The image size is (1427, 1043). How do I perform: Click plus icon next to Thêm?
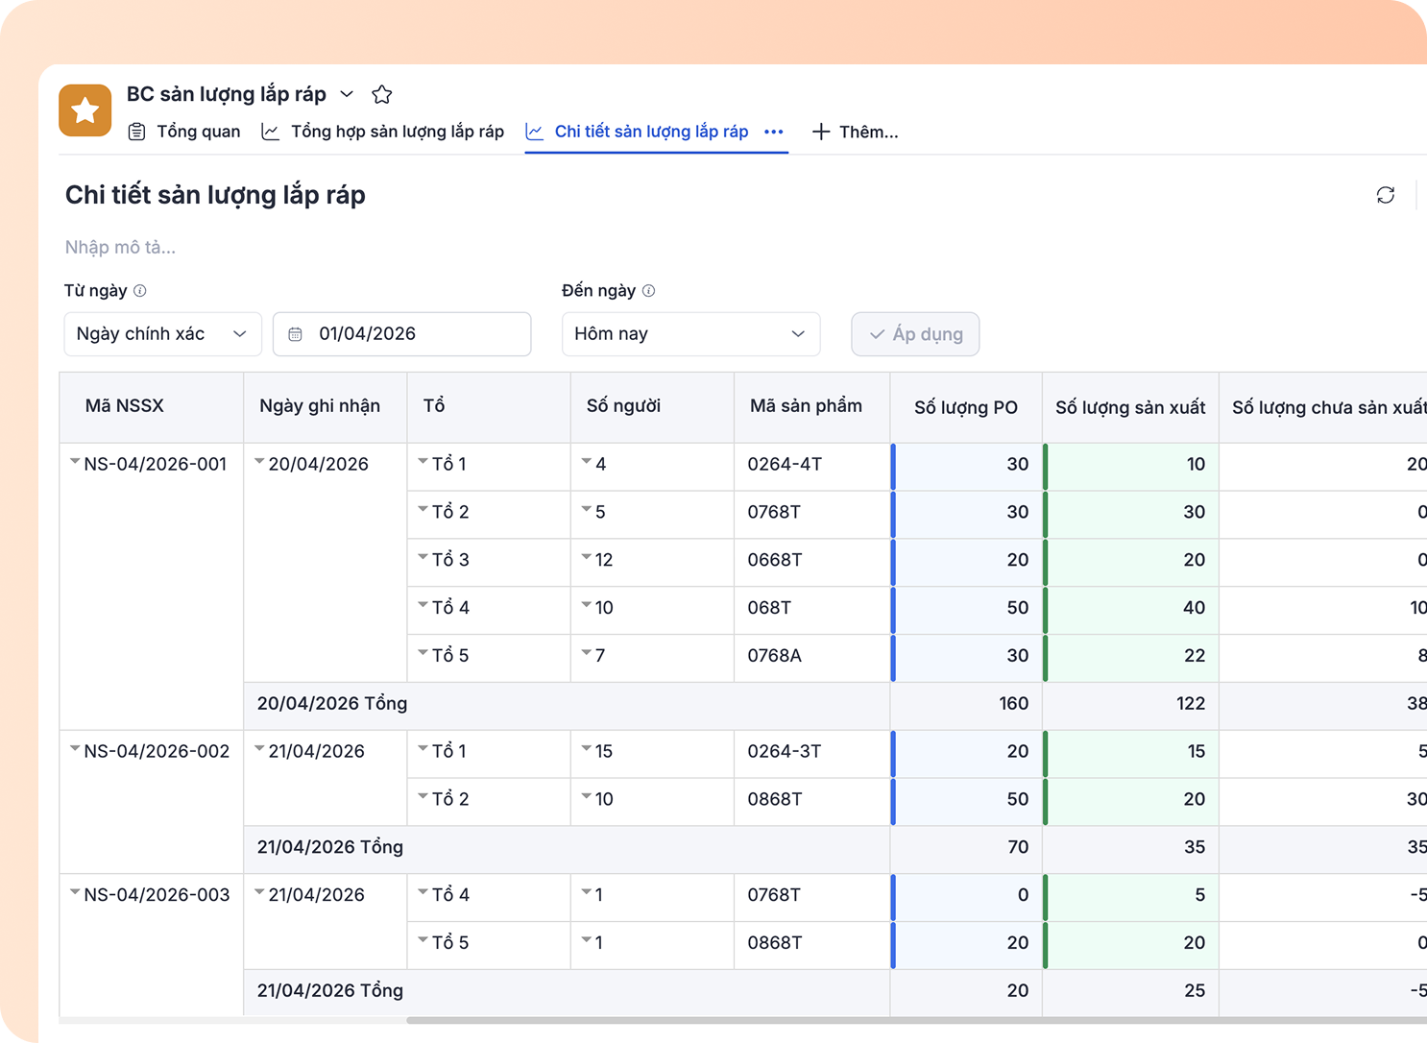(820, 132)
